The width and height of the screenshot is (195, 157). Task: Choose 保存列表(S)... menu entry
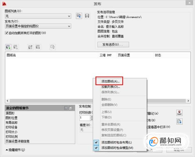[110, 92]
